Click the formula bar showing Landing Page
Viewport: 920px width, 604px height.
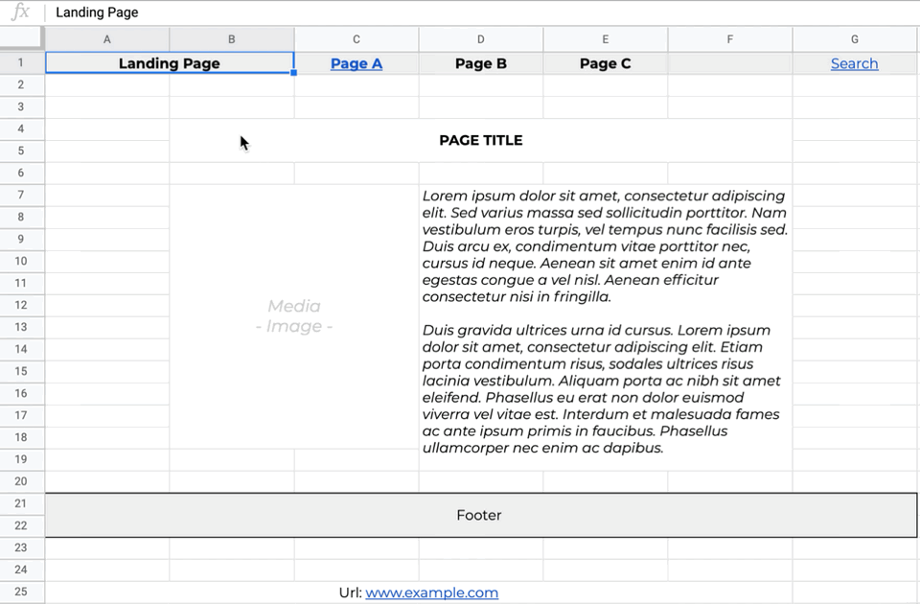(x=481, y=12)
